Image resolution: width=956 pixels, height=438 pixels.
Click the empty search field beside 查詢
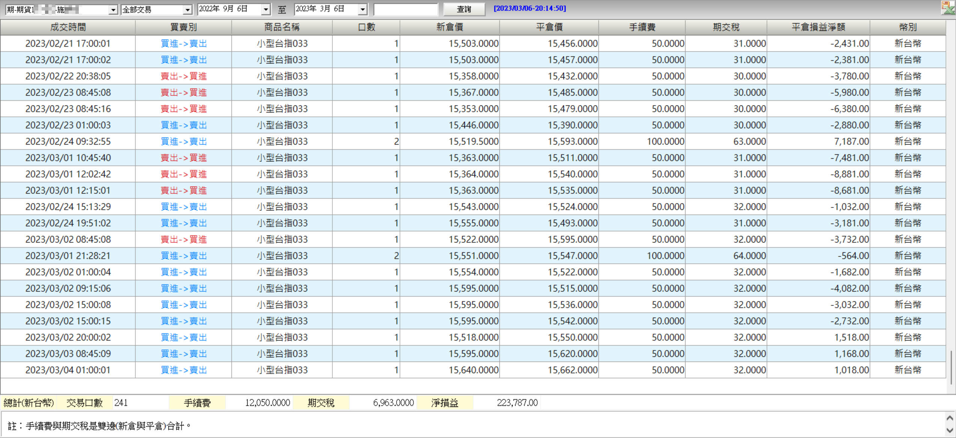(406, 9)
